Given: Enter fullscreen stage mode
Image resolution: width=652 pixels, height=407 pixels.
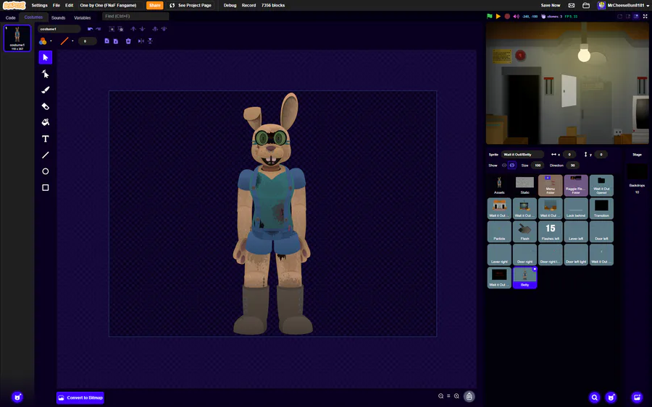Looking at the screenshot, I should tap(645, 16).
